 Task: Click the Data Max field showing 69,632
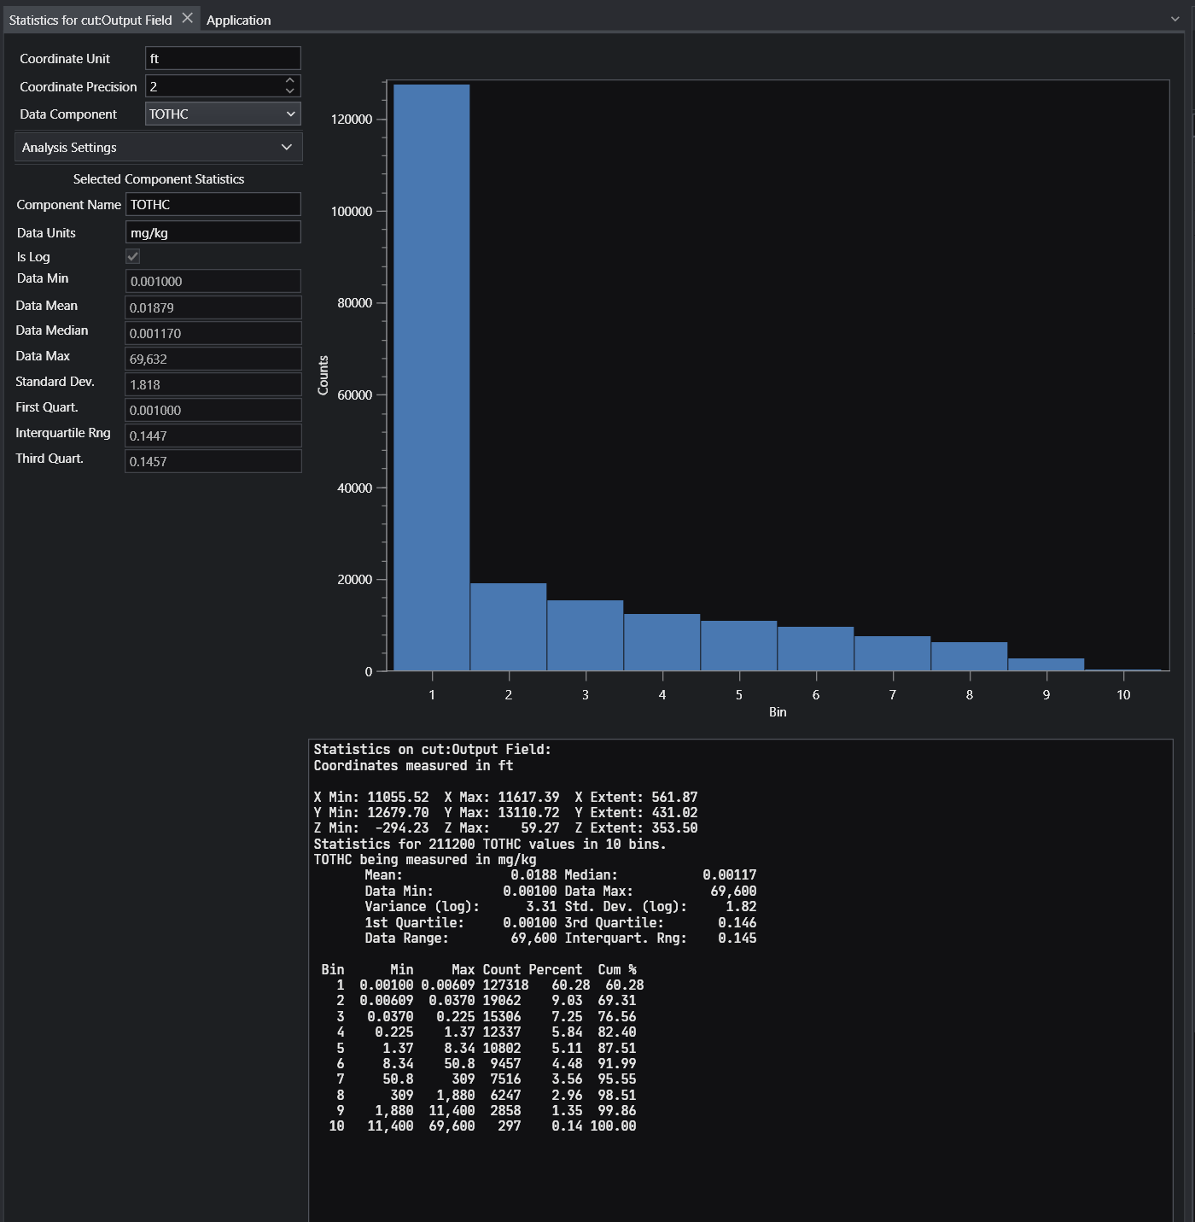point(213,359)
